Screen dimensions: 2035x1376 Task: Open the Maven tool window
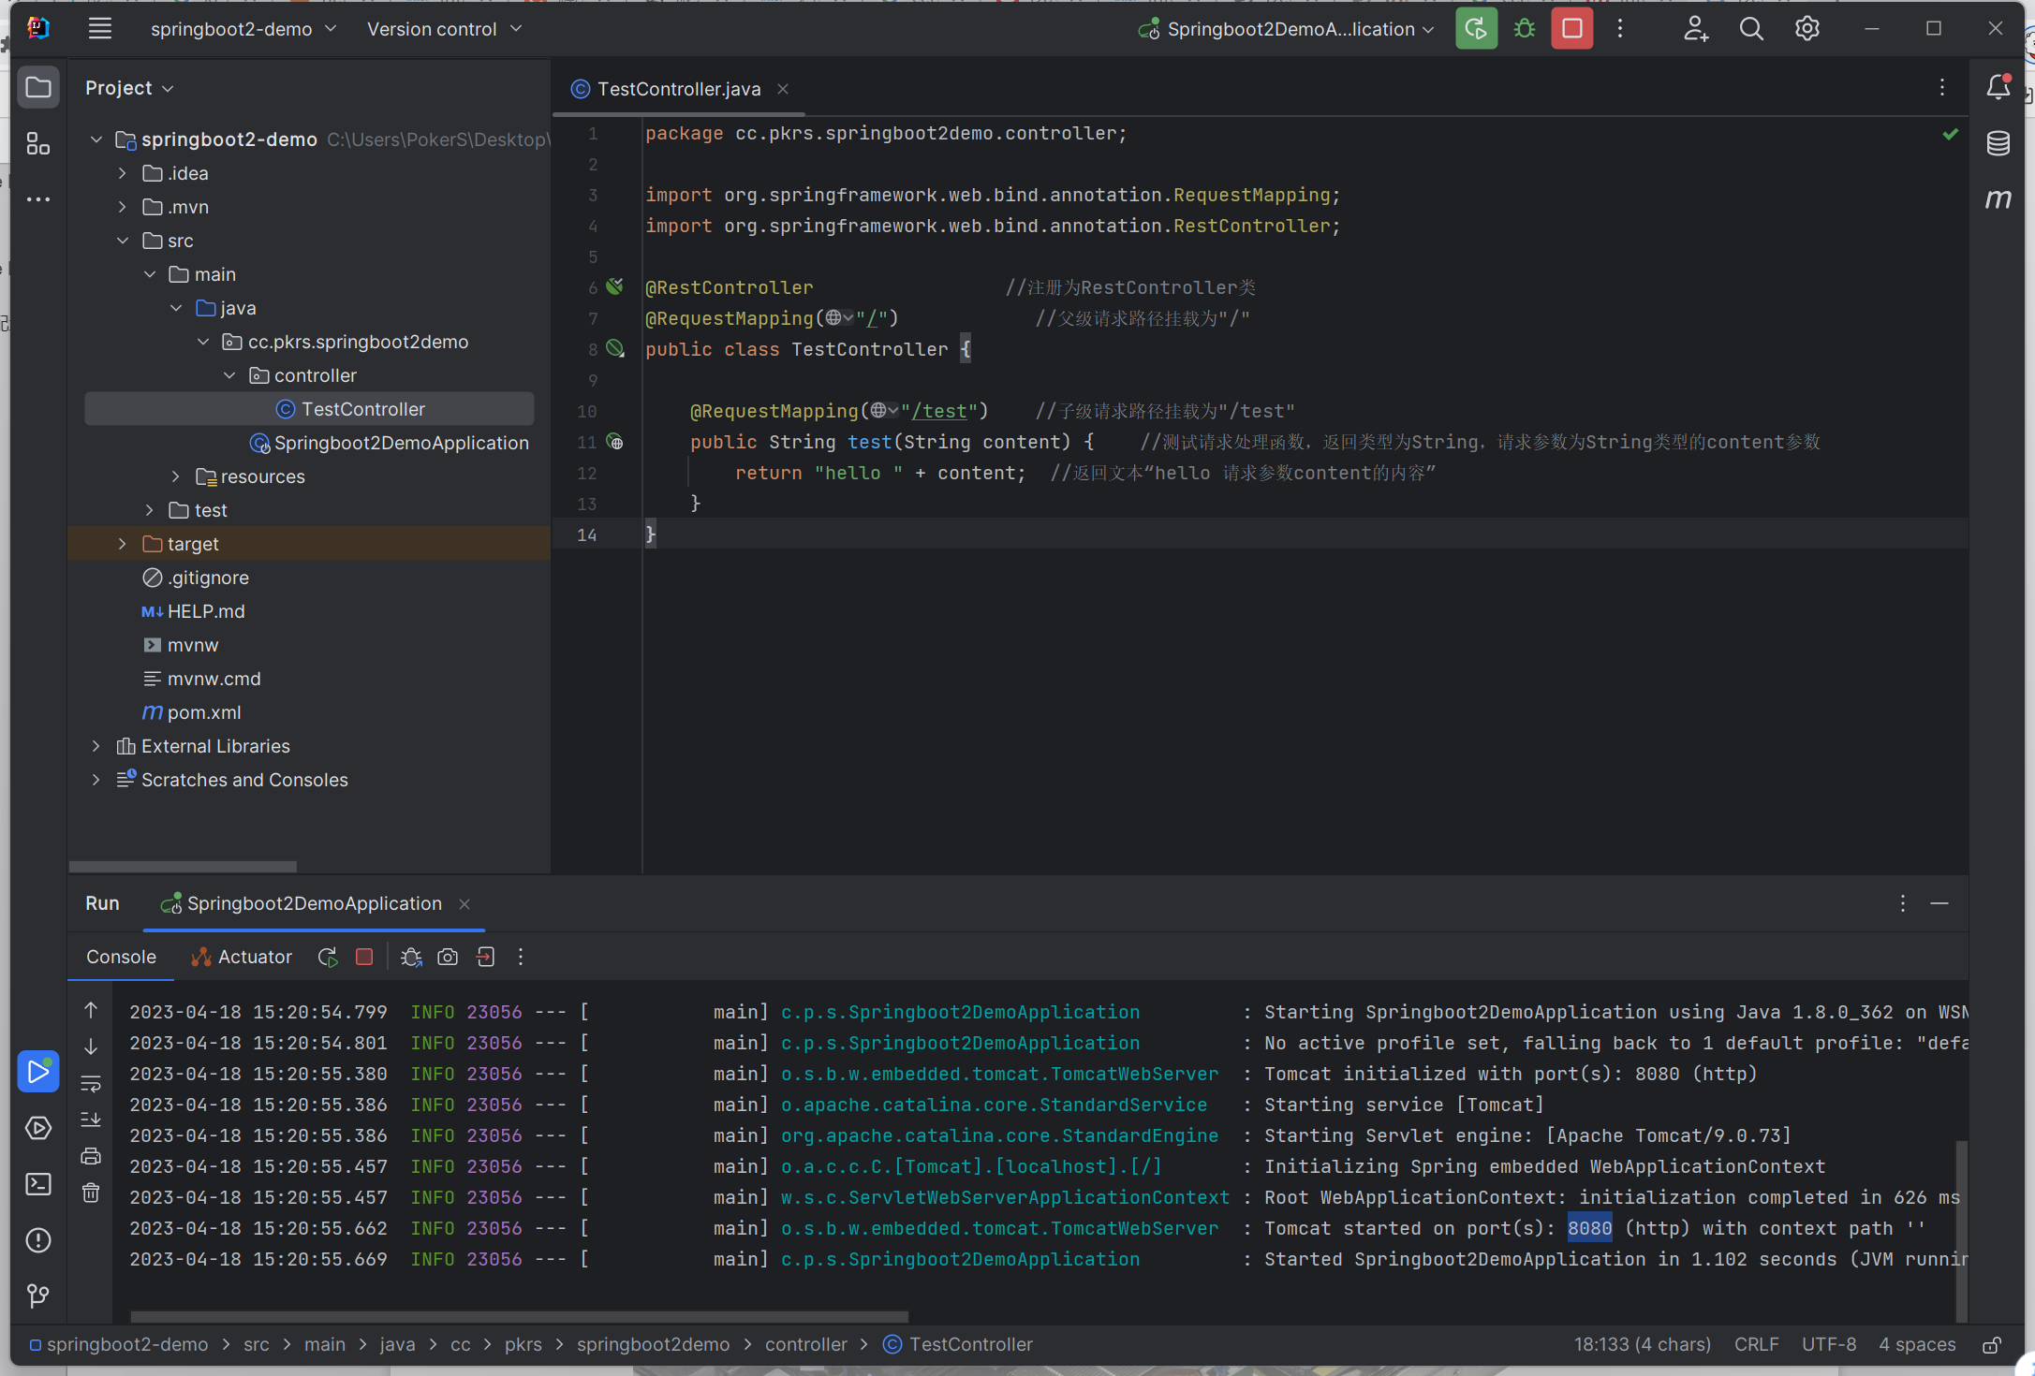[1998, 199]
